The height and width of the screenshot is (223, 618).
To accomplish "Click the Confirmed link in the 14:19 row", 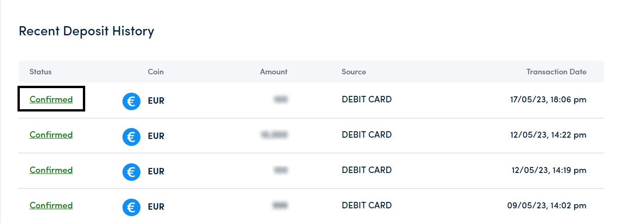I will [51, 170].
